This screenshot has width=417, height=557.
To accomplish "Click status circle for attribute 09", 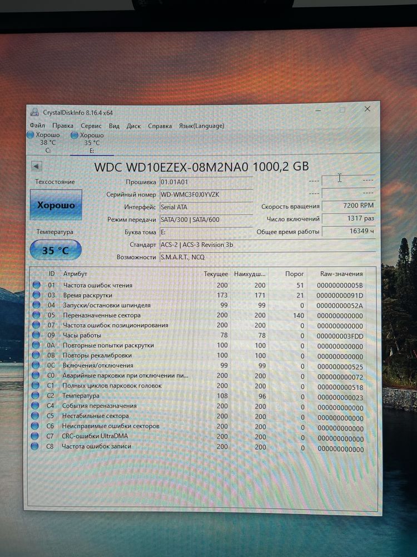I will tap(36, 335).
